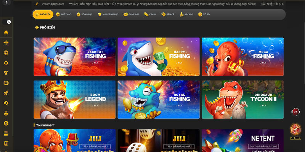305x152 pixels.
Task: Play Royal Fishing game
Action: tap(159, 100)
